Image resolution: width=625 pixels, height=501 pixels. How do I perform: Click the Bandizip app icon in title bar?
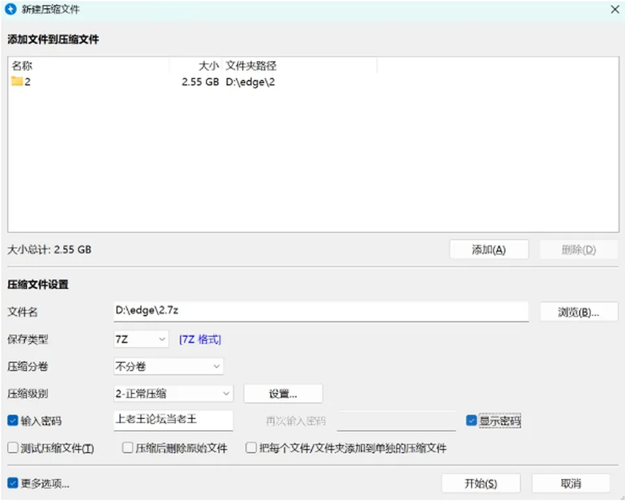click(x=11, y=9)
